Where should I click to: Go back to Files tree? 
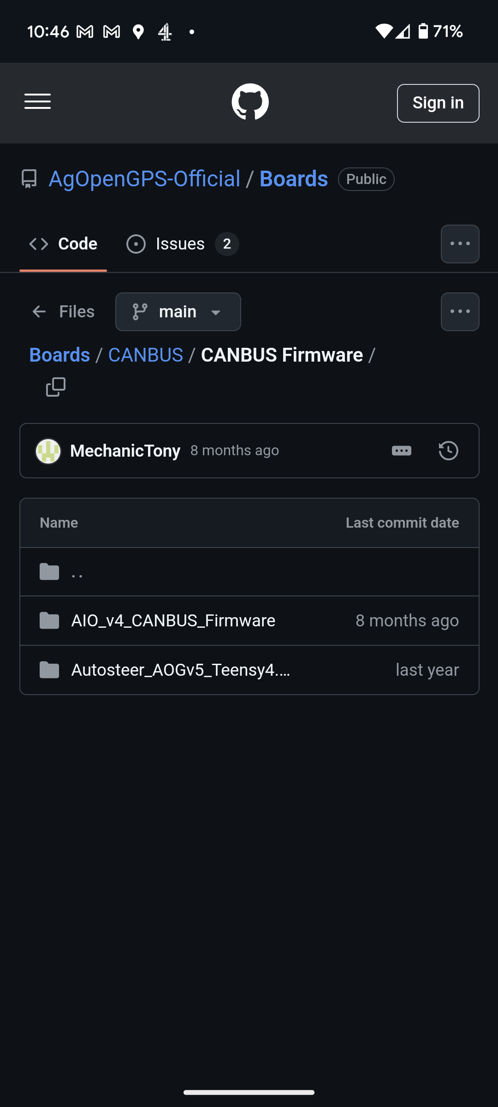pyautogui.click(x=63, y=312)
